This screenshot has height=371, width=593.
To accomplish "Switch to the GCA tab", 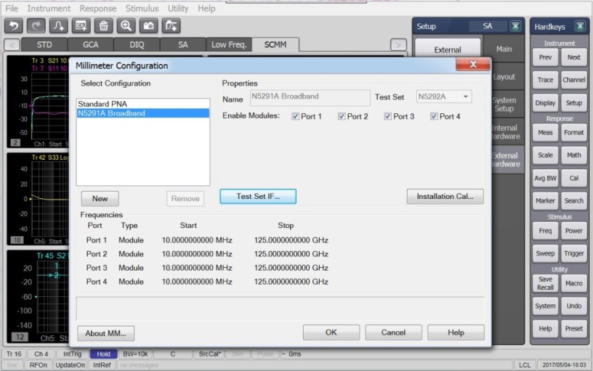I will tap(90, 44).
